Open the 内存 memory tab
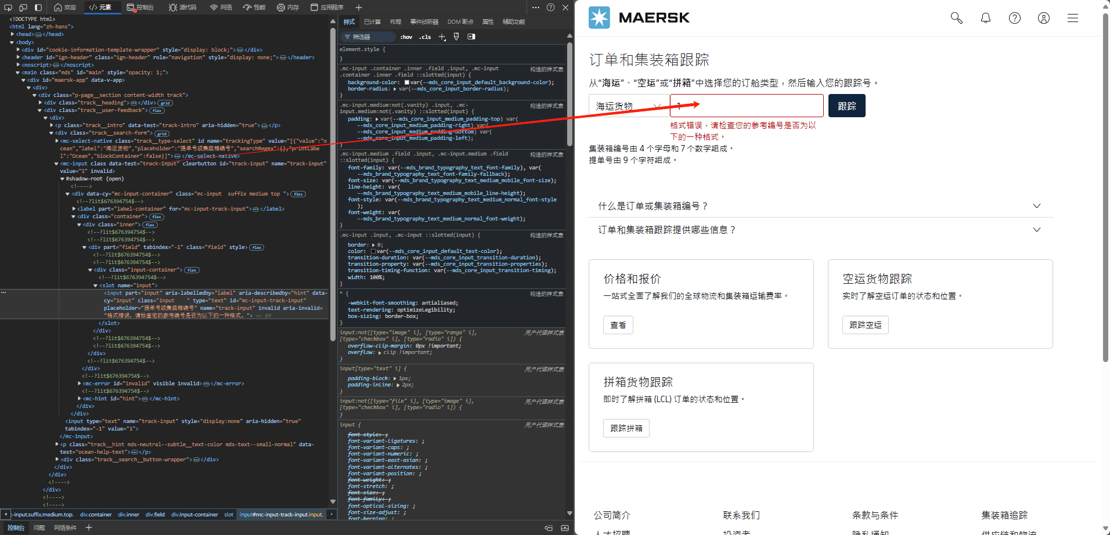This screenshot has width=1110, height=535. coord(288,8)
